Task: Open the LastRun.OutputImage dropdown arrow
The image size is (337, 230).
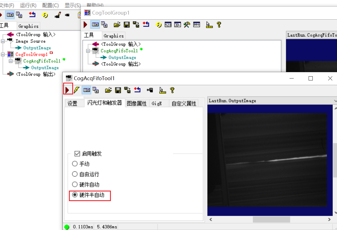Action: click(335, 101)
